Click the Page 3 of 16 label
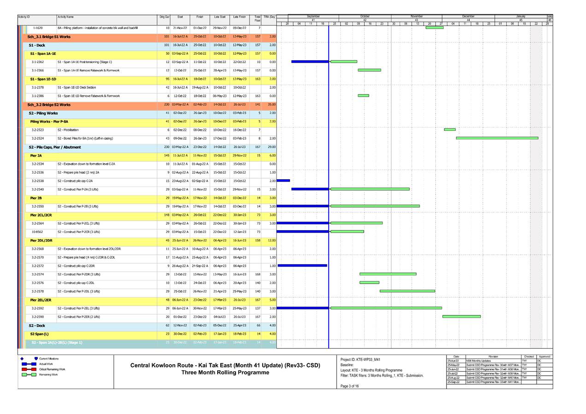The image size is (586, 414). 350,385
